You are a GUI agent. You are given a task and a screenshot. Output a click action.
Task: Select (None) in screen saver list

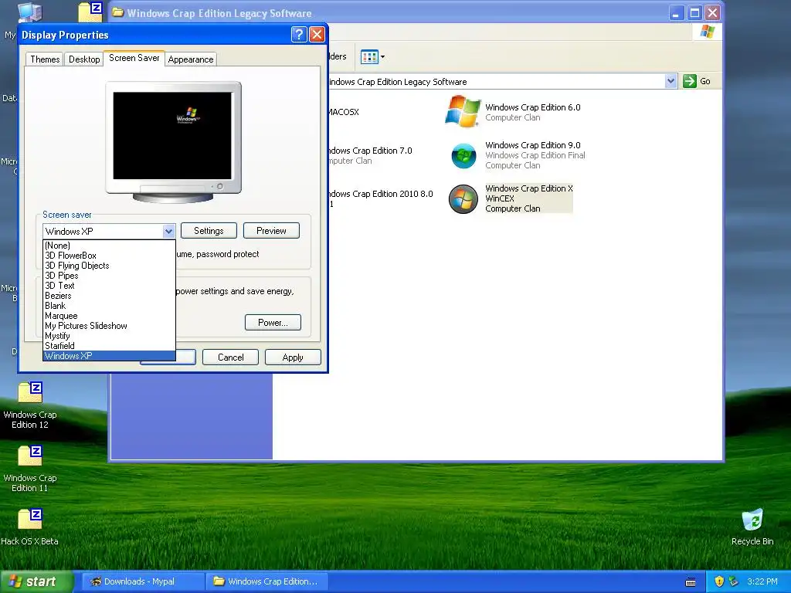[109, 246]
